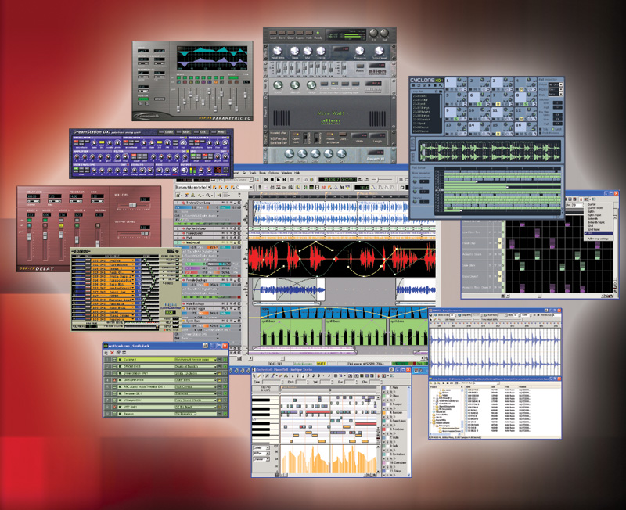The width and height of the screenshot is (626, 510).
Task: Toggle the green Solo on Cyclone pad 6
Action: point(480,104)
